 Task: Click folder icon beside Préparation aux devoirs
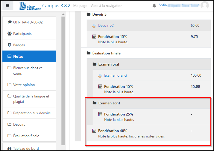9,113
